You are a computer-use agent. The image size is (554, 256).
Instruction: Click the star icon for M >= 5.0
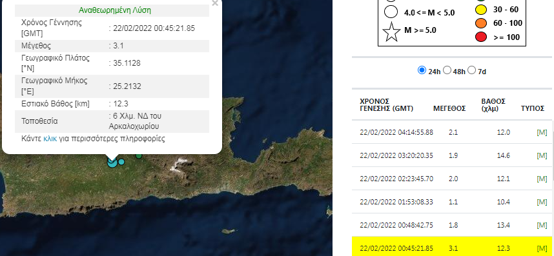coord(391,31)
